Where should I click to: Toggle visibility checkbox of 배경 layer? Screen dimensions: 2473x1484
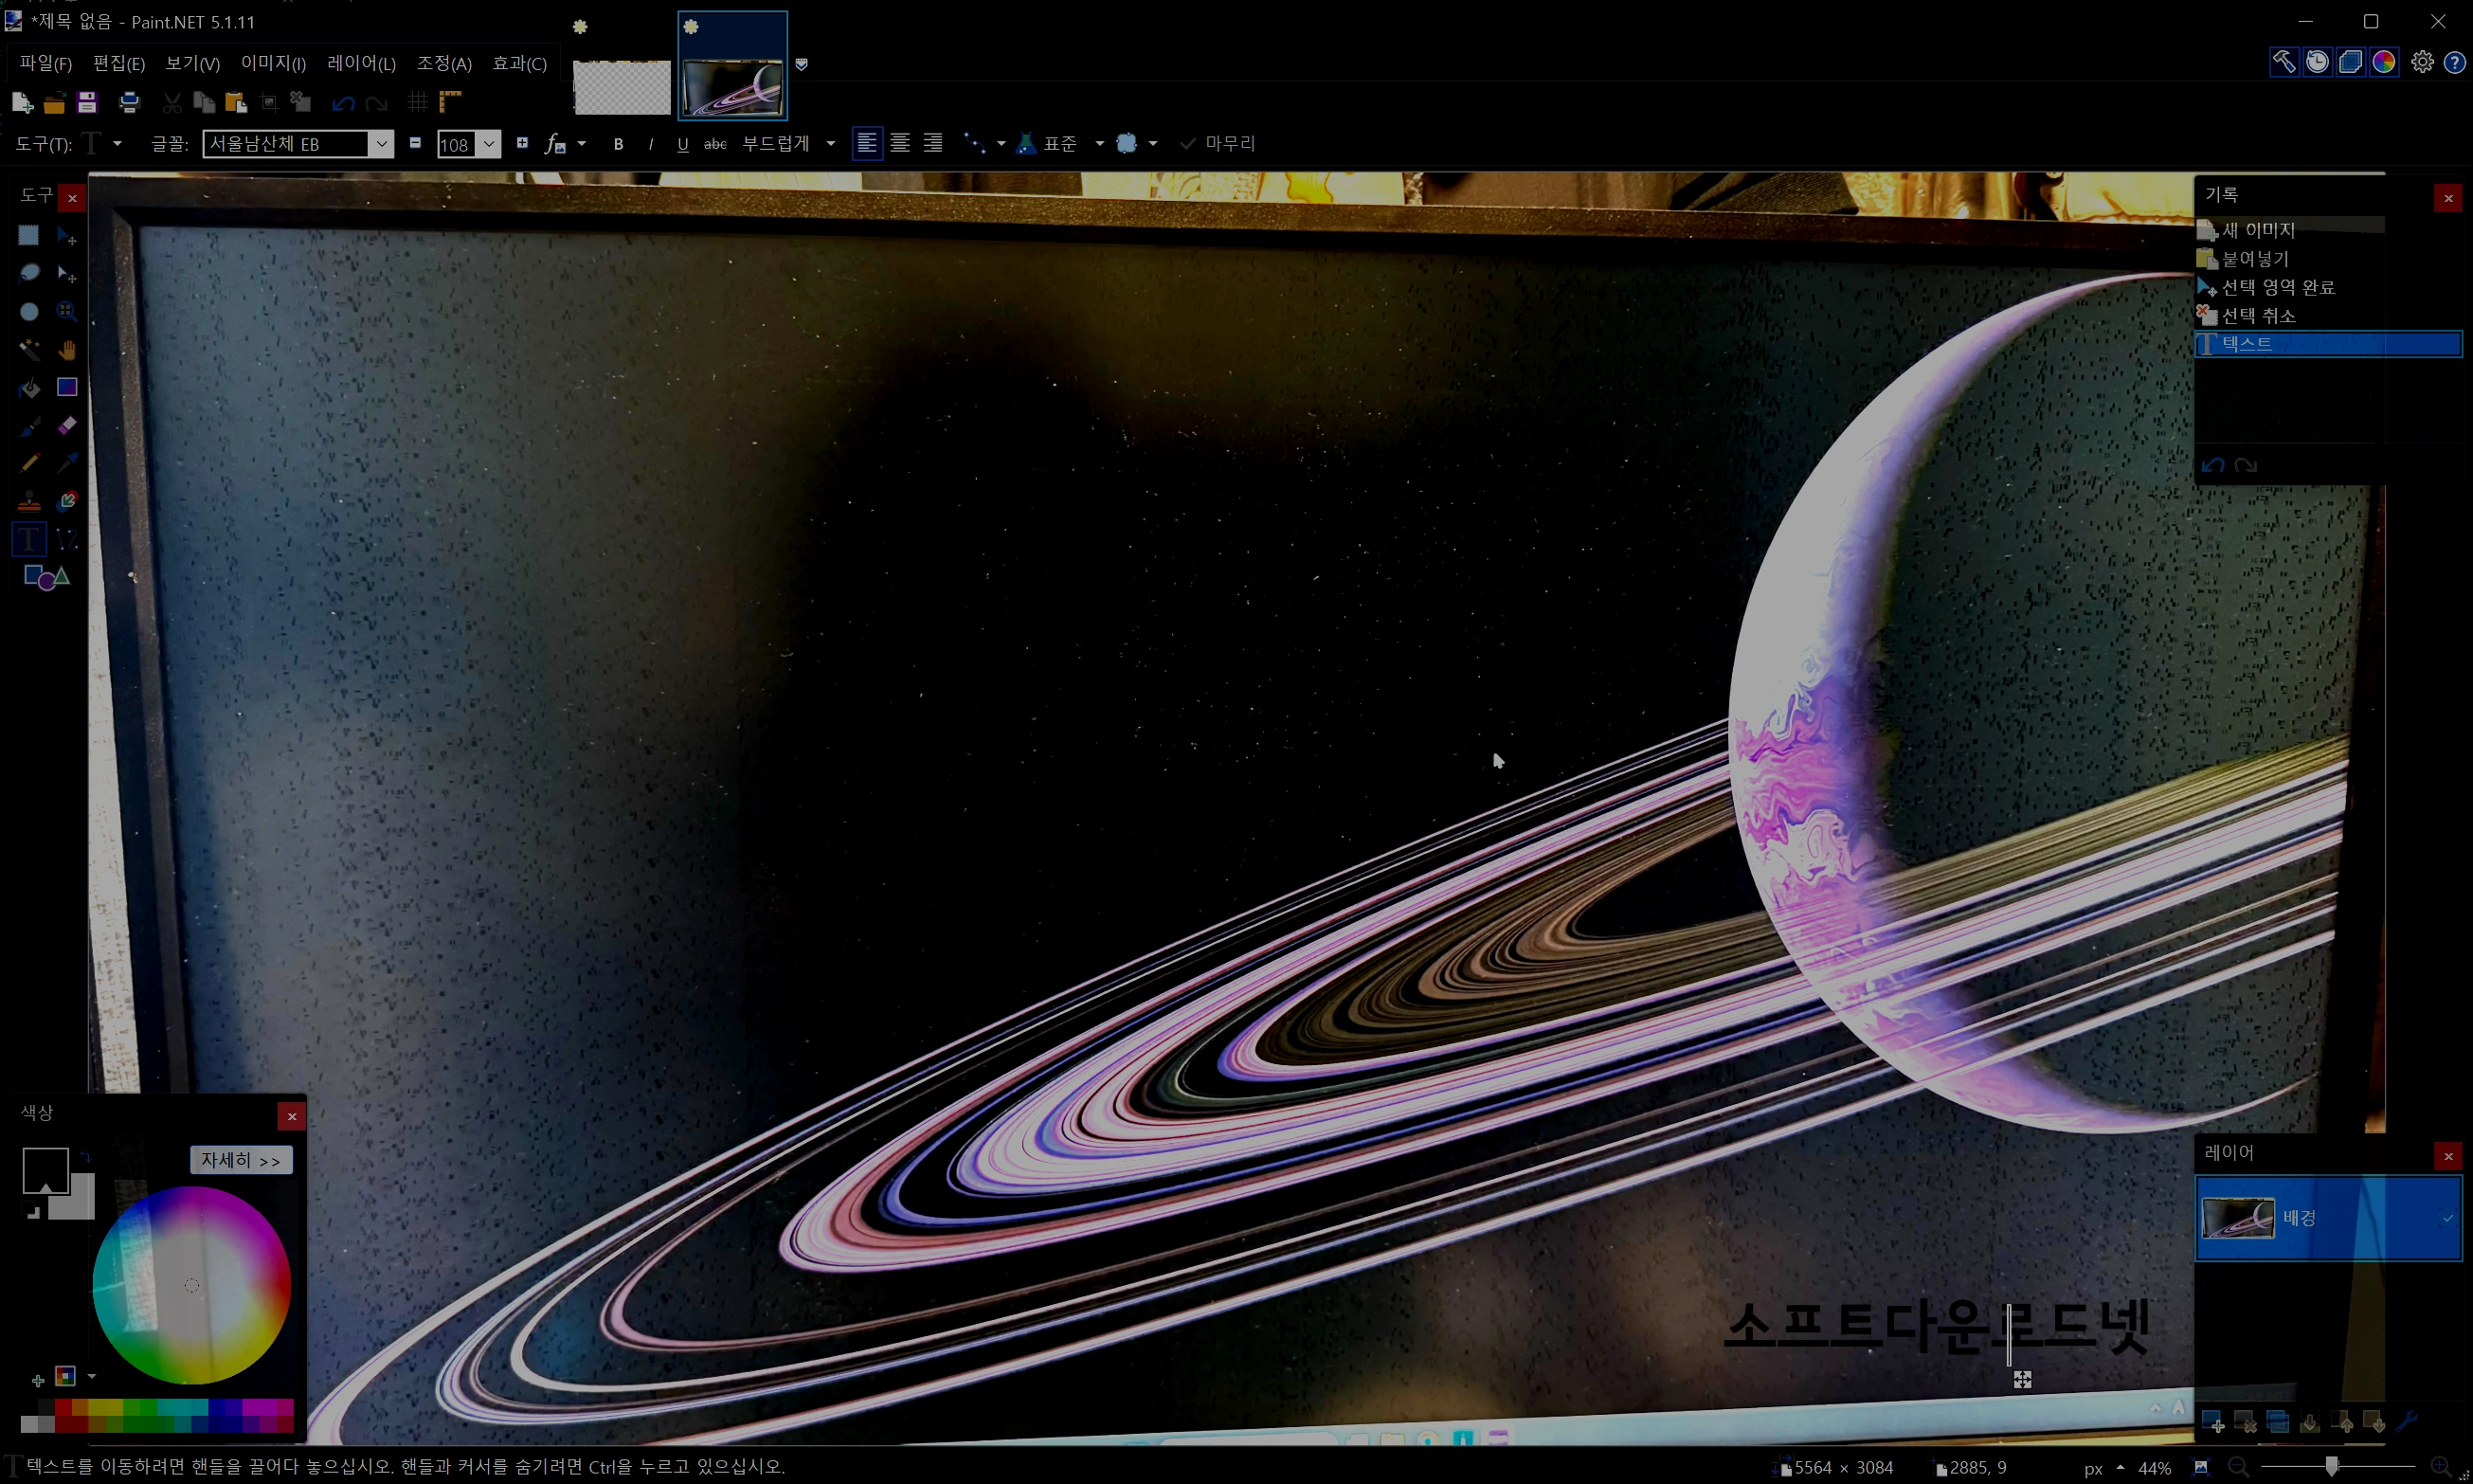pyautogui.click(x=2447, y=1218)
